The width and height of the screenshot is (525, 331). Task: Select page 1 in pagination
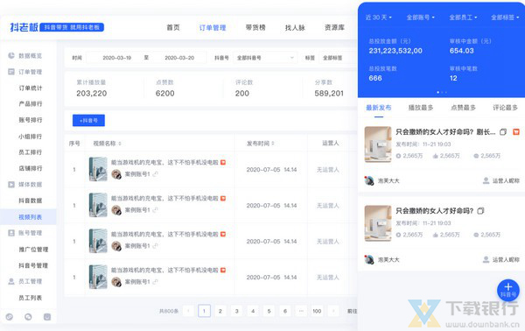(x=204, y=311)
